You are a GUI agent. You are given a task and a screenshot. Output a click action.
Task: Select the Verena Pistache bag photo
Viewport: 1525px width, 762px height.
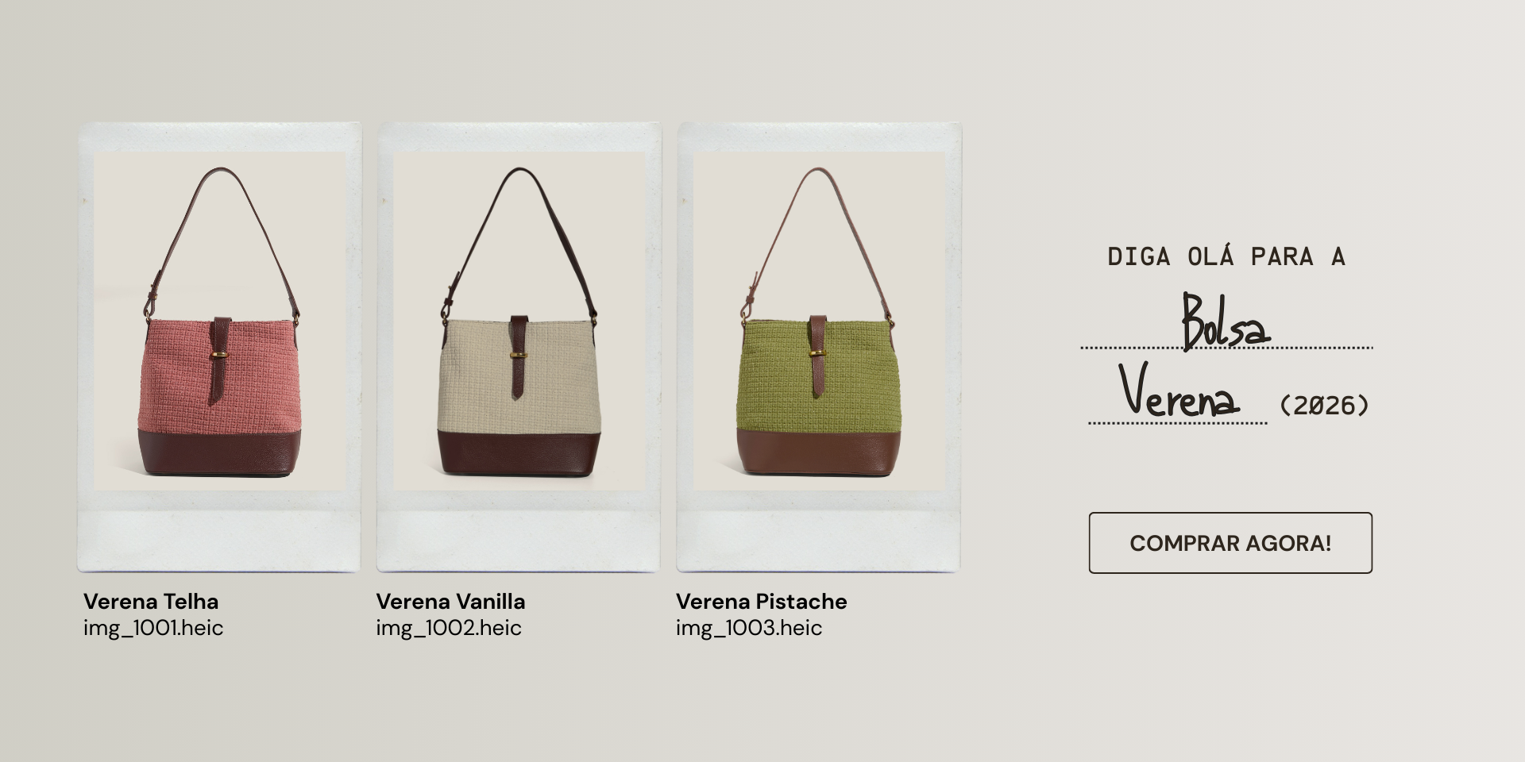(819, 321)
